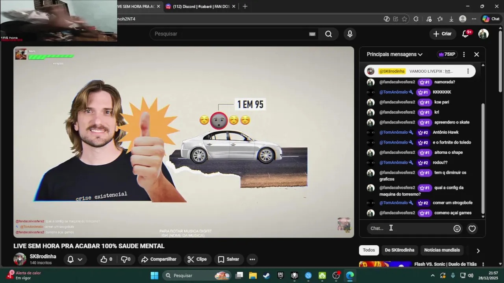Screen dimensions: 504x283
Task: Open Edge split screen icon in address bar
Action: (395, 19)
